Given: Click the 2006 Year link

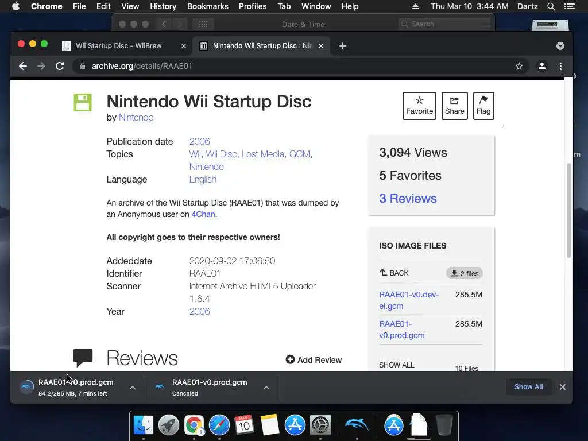Looking at the screenshot, I should click(x=199, y=311).
